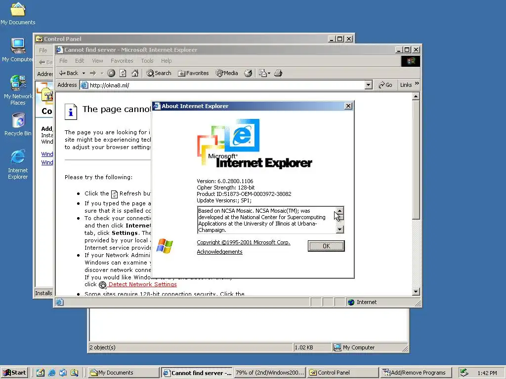Image resolution: width=506 pixels, height=379 pixels.
Task: Click the IE status bar page icon
Action: pyautogui.click(x=59, y=302)
